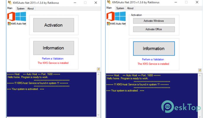Close the right KMSAuto window
Viewport: 207px width, 118px height.
click(x=197, y=2)
